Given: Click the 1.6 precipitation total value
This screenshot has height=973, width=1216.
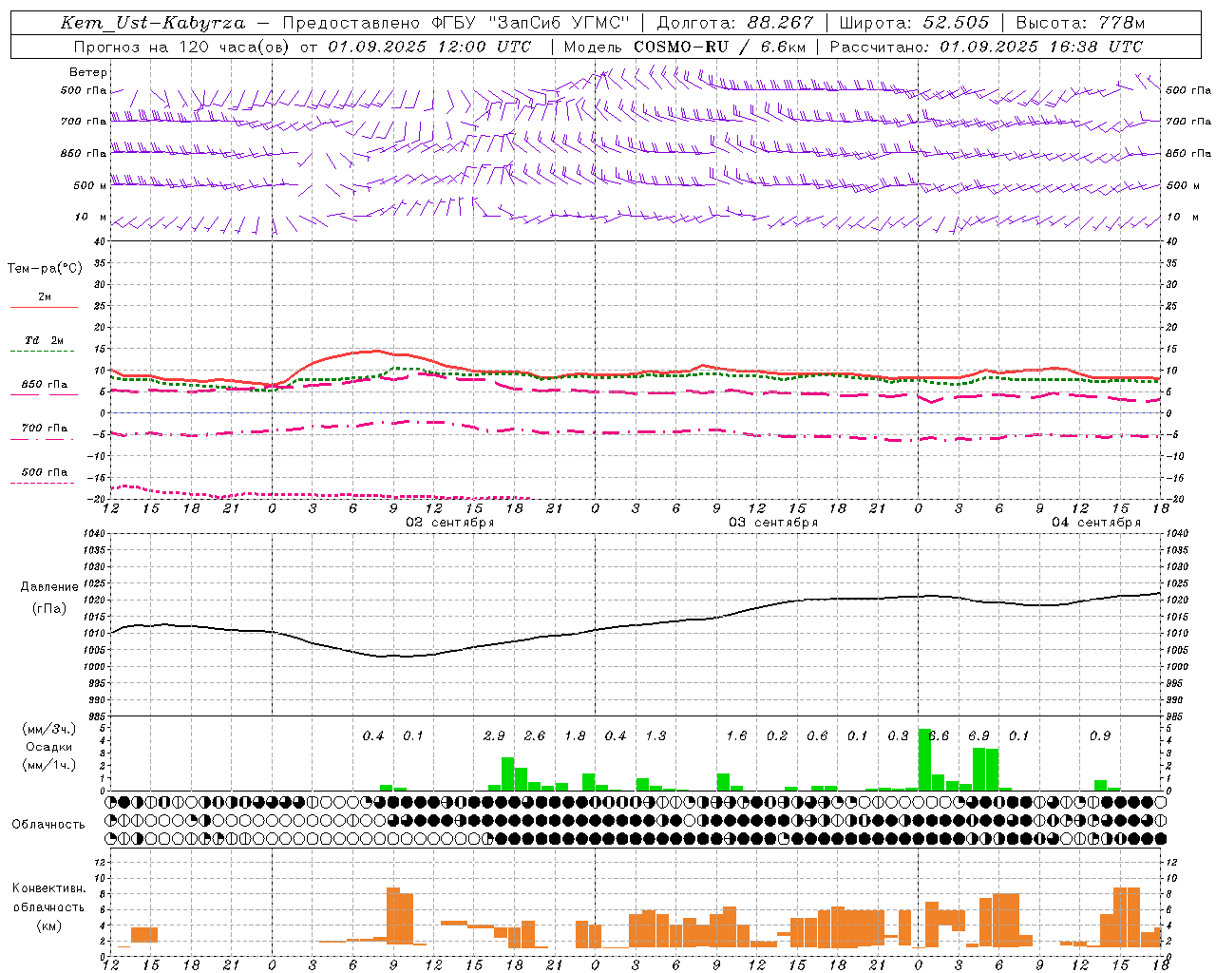Looking at the screenshot, I should (x=736, y=735).
